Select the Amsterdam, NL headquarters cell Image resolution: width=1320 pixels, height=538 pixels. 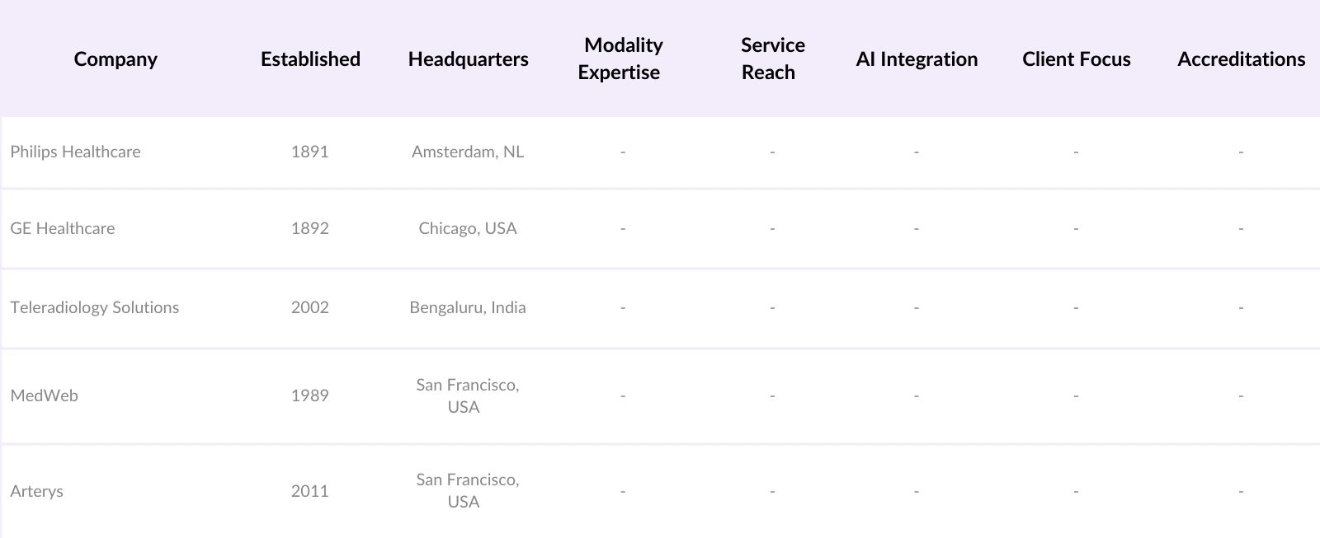click(468, 152)
